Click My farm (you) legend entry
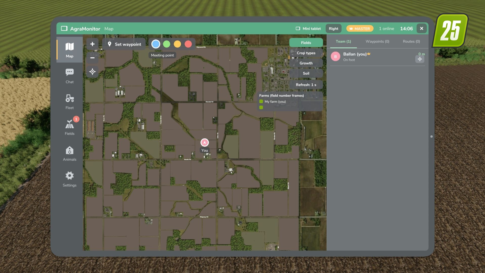 (273, 102)
